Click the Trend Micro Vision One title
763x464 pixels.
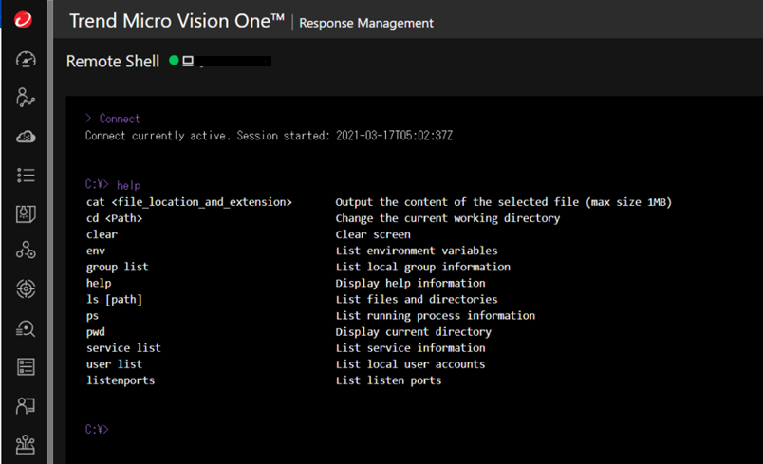pos(177,21)
